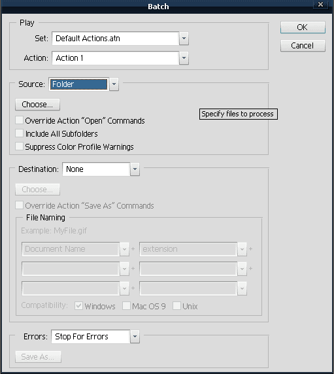
Task: Click the Cancel button
Action: (303, 46)
